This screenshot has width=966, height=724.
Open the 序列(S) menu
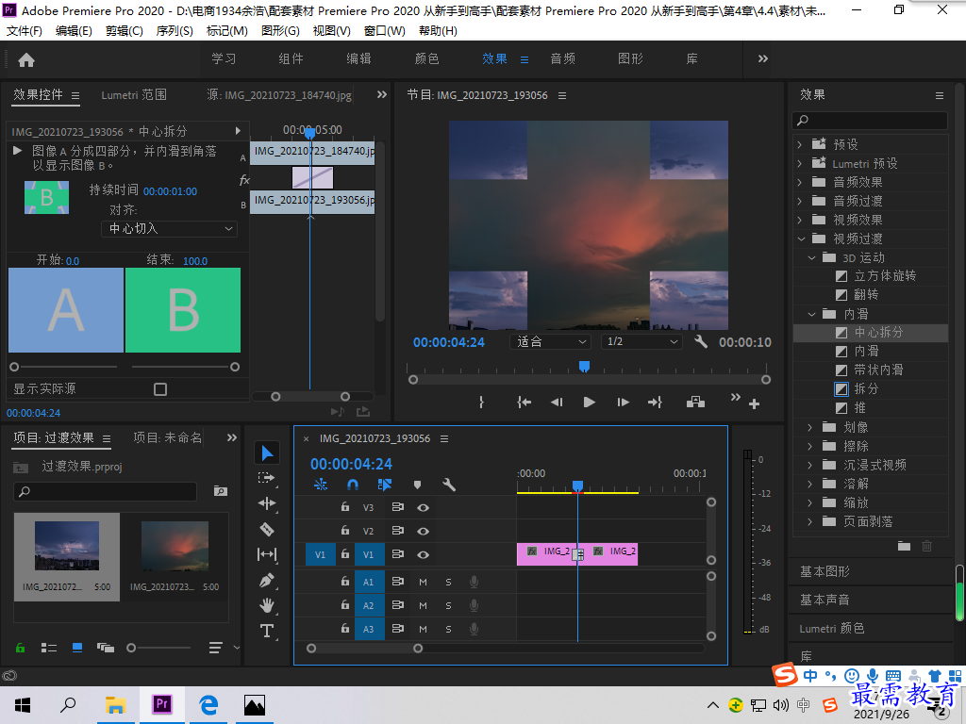tap(175, 31)
